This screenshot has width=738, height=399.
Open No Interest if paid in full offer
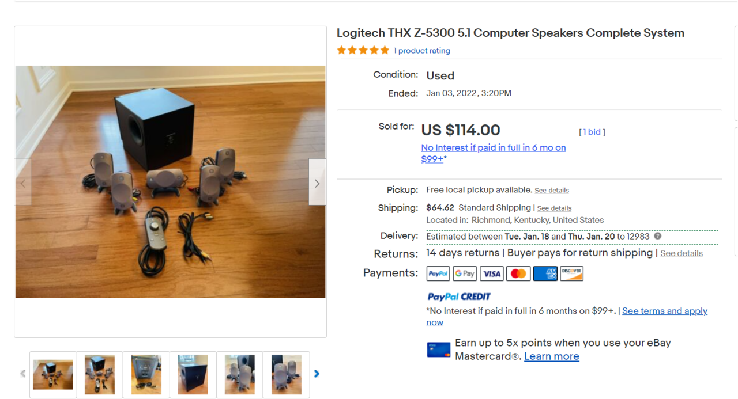pos(494,153)
